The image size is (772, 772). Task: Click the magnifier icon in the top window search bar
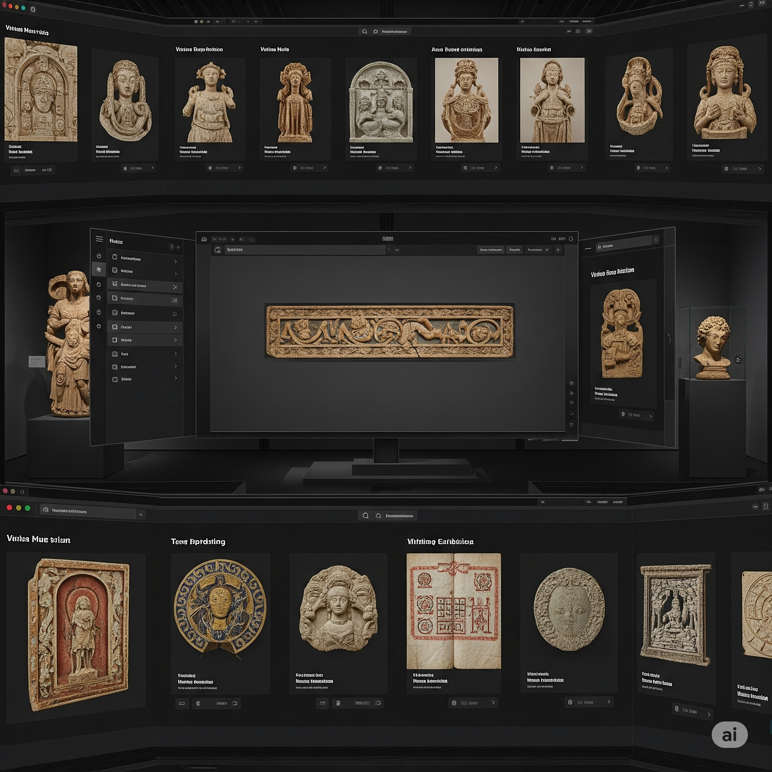tap(365, 32)
